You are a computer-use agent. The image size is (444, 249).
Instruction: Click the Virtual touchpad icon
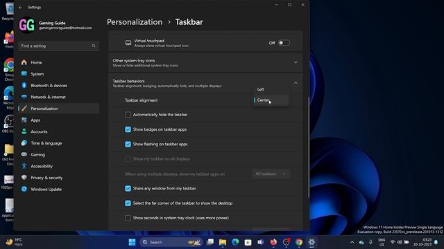point(128,43)
